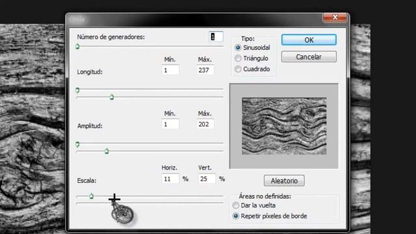Screen dimensions: 416x234
Task: Click the Escala vertical slider track
Action: click(150, 203)
